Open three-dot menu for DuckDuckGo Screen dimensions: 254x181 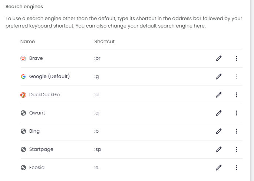[x=237, y=95]
